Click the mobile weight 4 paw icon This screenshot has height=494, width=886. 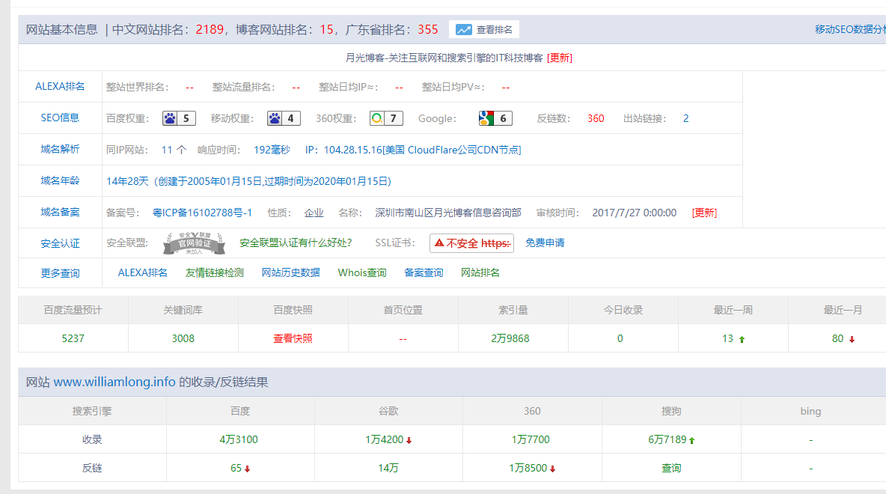pyautogui.click(x=275, y=118)
